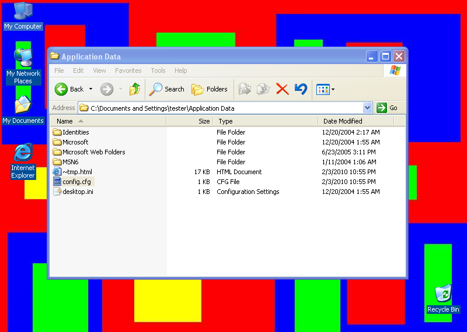Sort by the Date Modified column header

point(356,121)
